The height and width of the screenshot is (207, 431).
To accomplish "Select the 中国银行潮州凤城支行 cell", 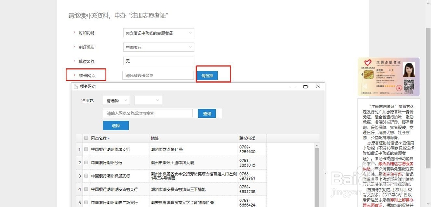I will pos(119,150).
